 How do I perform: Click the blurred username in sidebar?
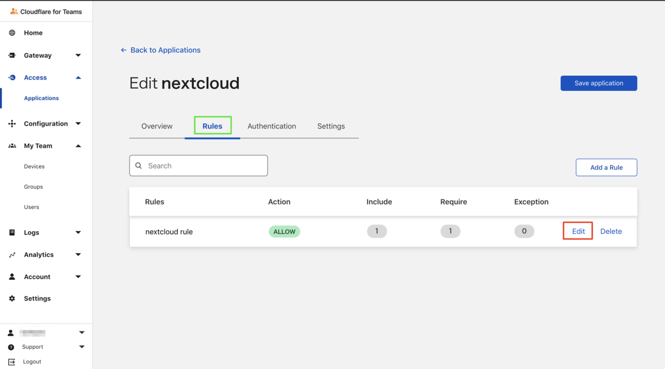click(32, 333)
